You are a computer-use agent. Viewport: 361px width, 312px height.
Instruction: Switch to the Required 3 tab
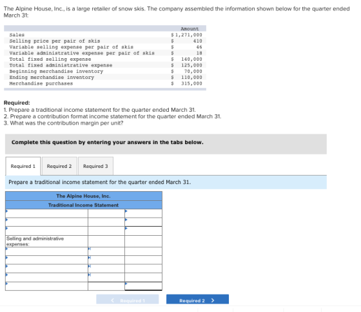click(95, 166)
